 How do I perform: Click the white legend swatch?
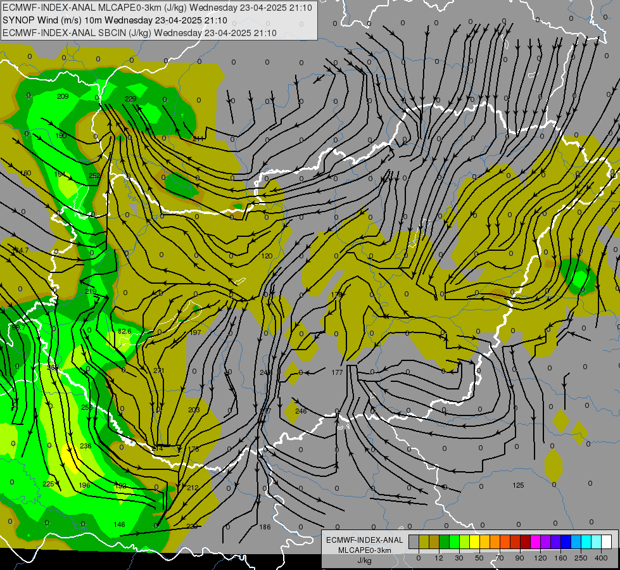607,541
